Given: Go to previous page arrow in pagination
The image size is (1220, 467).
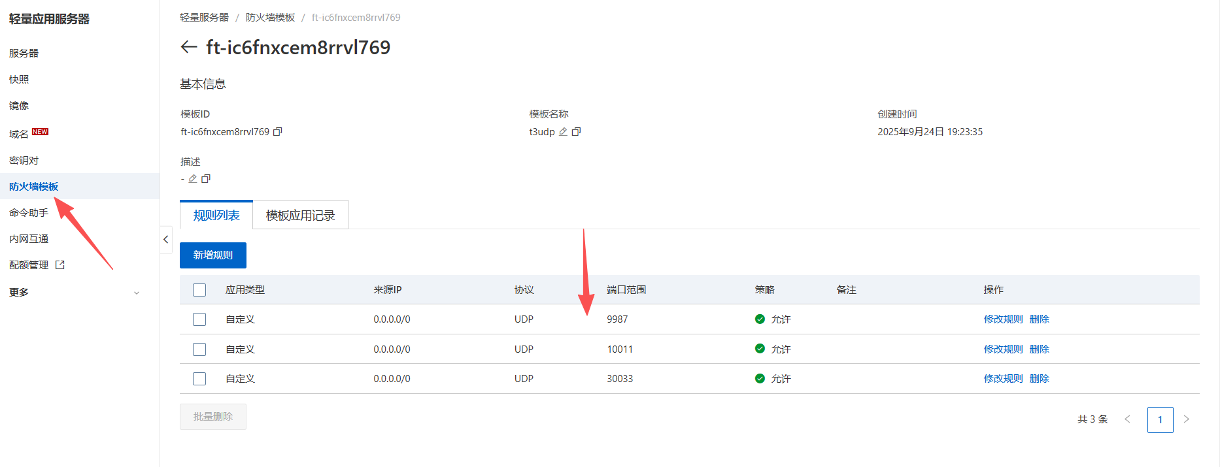Looking at the screenshot, I should [1127, 419].
